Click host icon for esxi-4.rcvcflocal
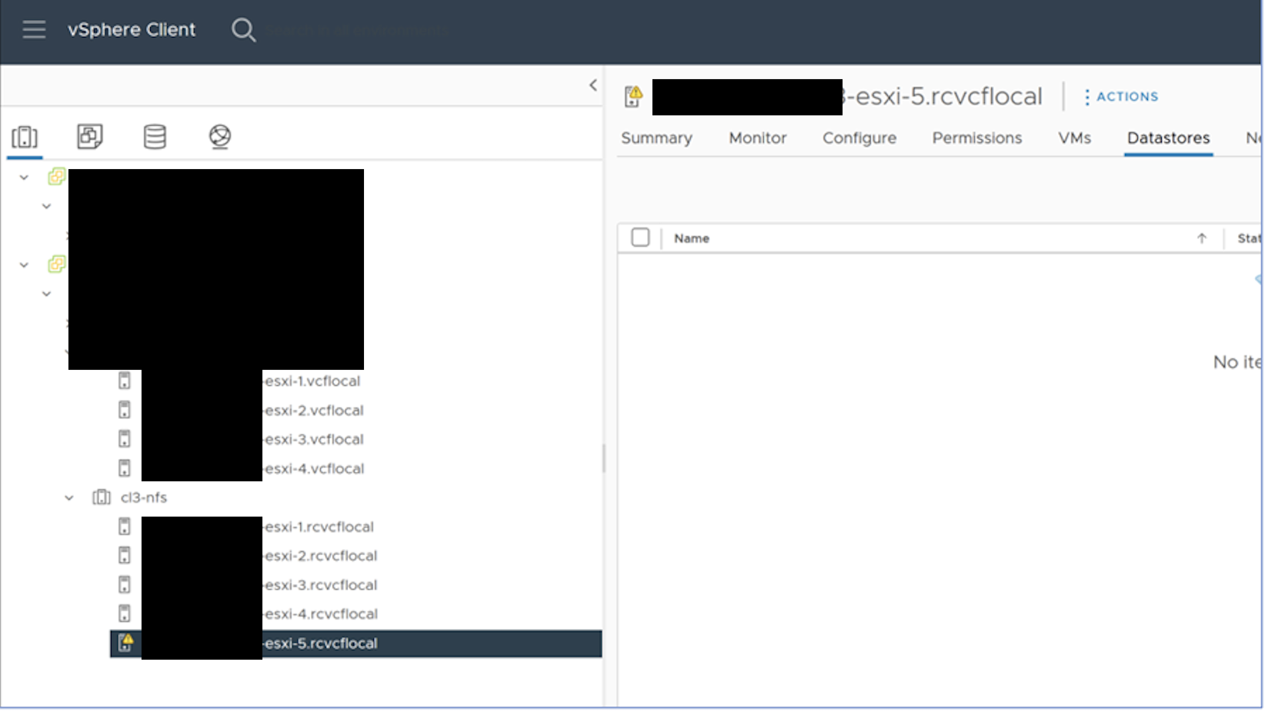The image size is (1268, 715). click(x=125, y=614)
